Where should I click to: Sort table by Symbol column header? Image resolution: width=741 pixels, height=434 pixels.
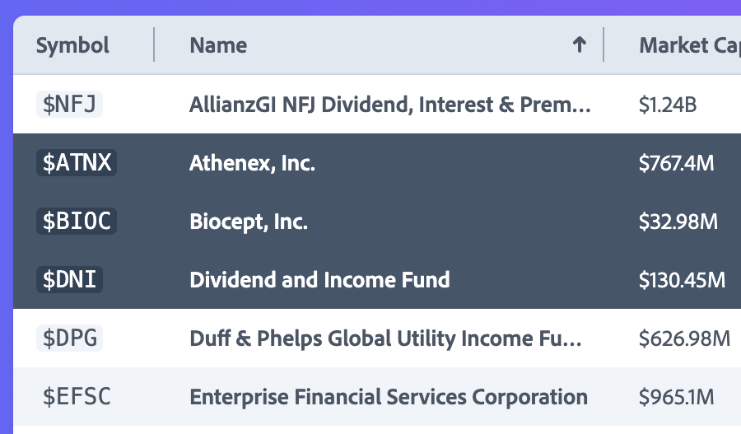(x=72, y=45)
